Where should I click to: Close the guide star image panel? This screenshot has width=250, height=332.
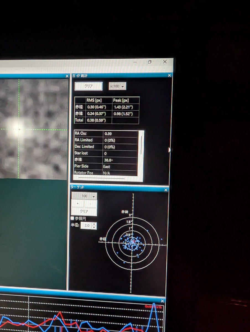tap(67, 76)
